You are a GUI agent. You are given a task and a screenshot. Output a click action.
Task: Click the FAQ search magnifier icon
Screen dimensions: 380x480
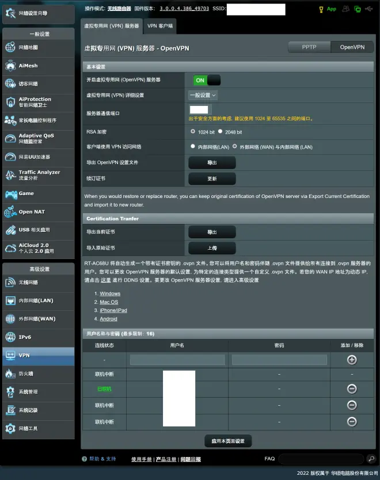point(371,459)
